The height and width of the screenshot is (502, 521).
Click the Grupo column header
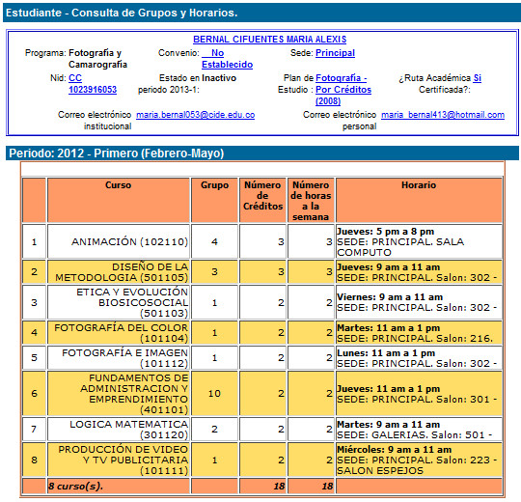click(x=214, y=200)
